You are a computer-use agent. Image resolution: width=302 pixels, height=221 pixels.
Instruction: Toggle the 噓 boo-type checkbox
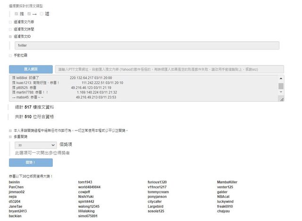[x=42, y=14]
